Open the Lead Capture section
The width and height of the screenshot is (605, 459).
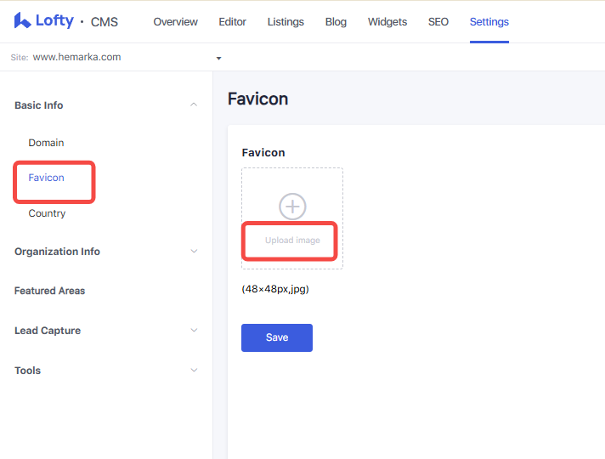(48, 331)
